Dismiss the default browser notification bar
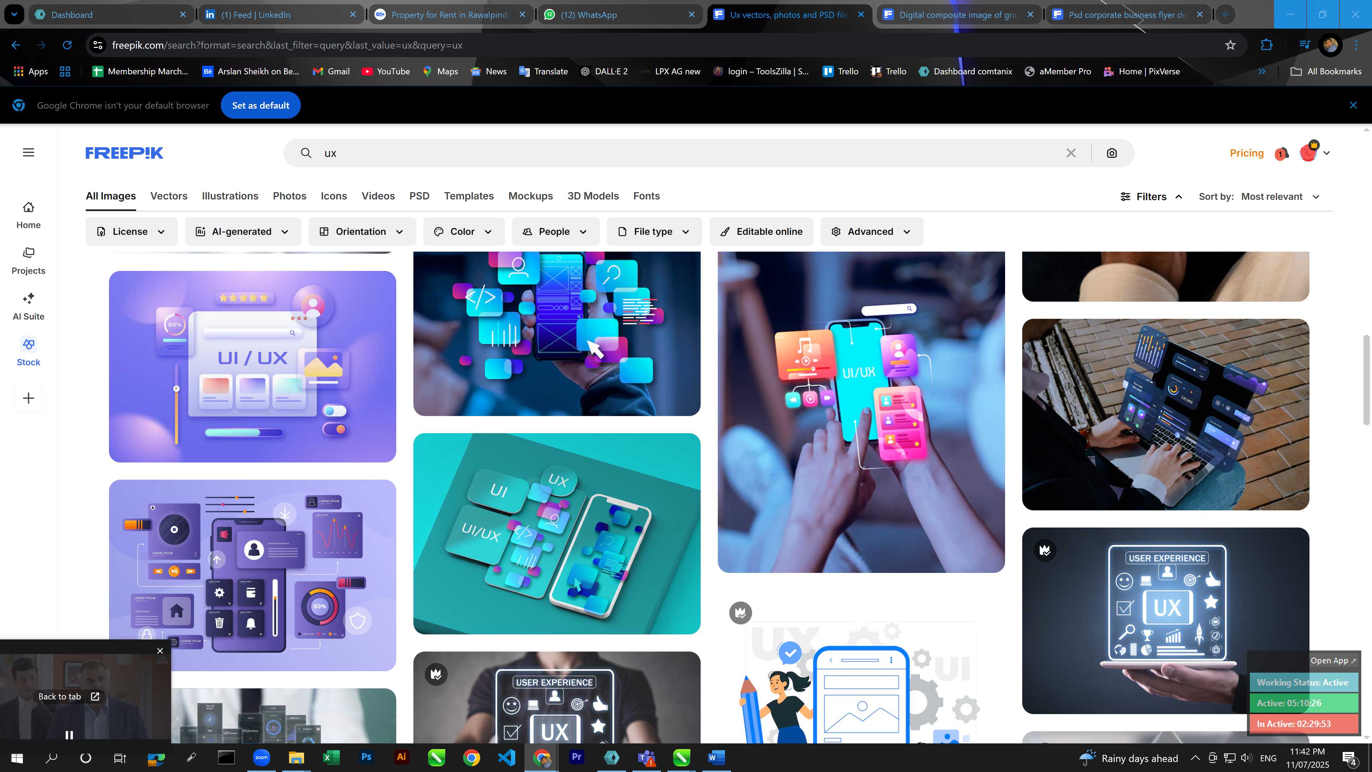This screenshot has width=1372, height=772. [x=1353, y=105]
